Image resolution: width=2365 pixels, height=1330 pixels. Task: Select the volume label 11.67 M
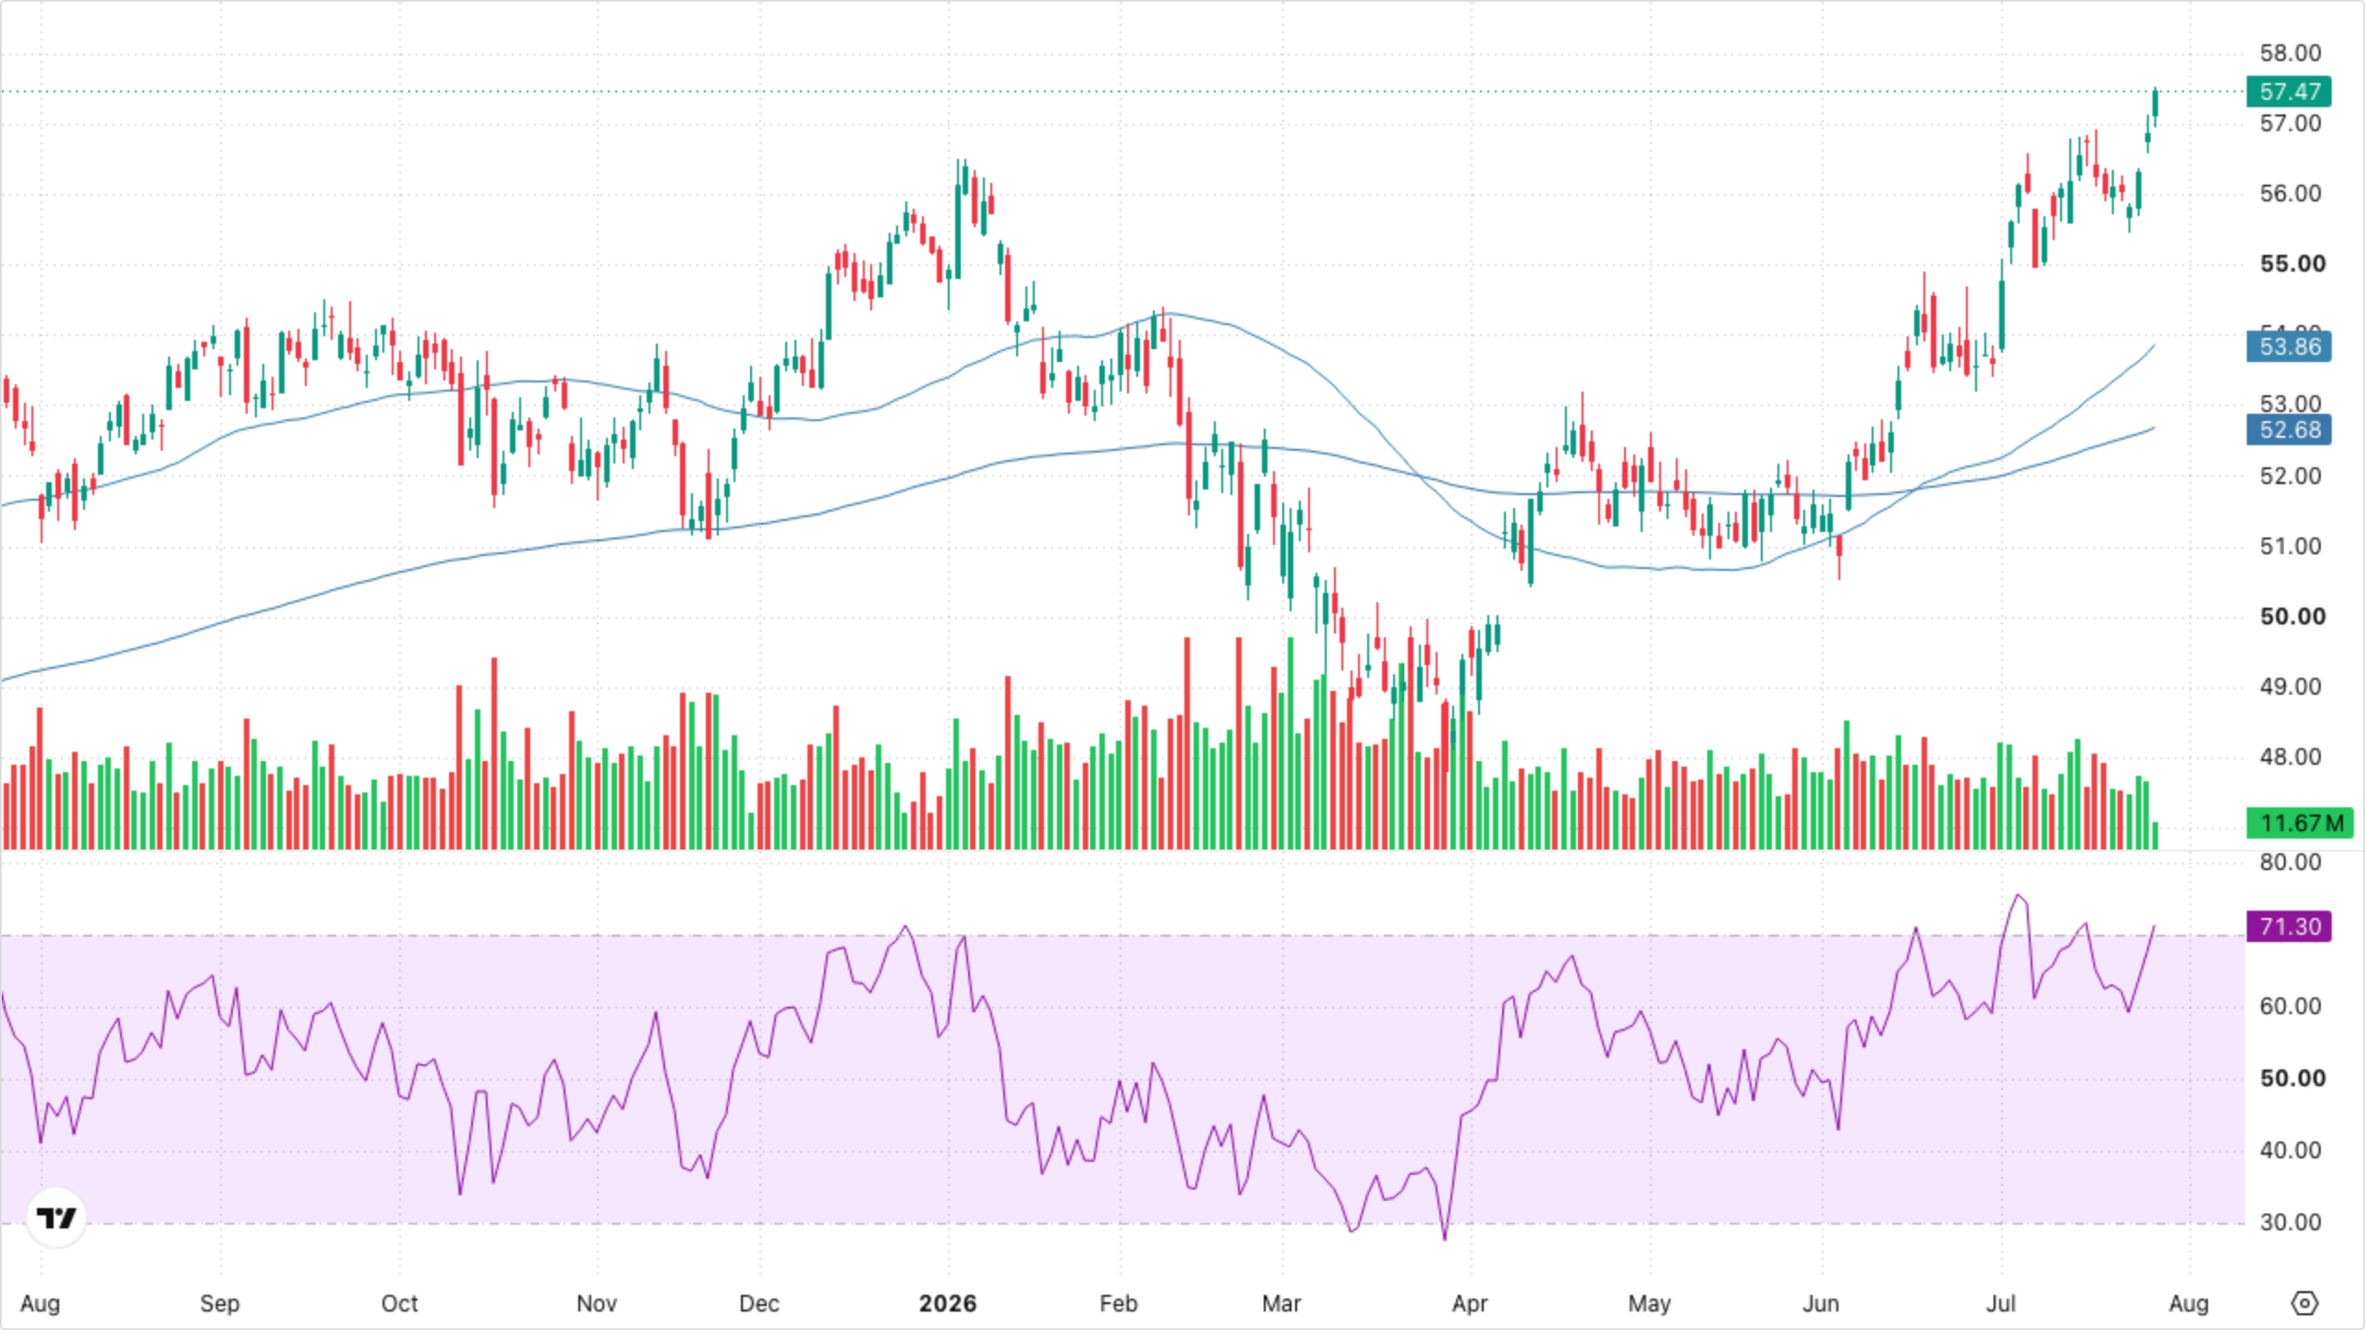coord(2300,823)
